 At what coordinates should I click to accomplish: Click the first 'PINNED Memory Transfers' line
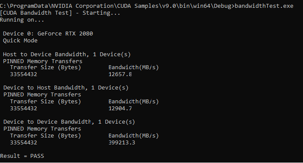click(x=43, y=61)
